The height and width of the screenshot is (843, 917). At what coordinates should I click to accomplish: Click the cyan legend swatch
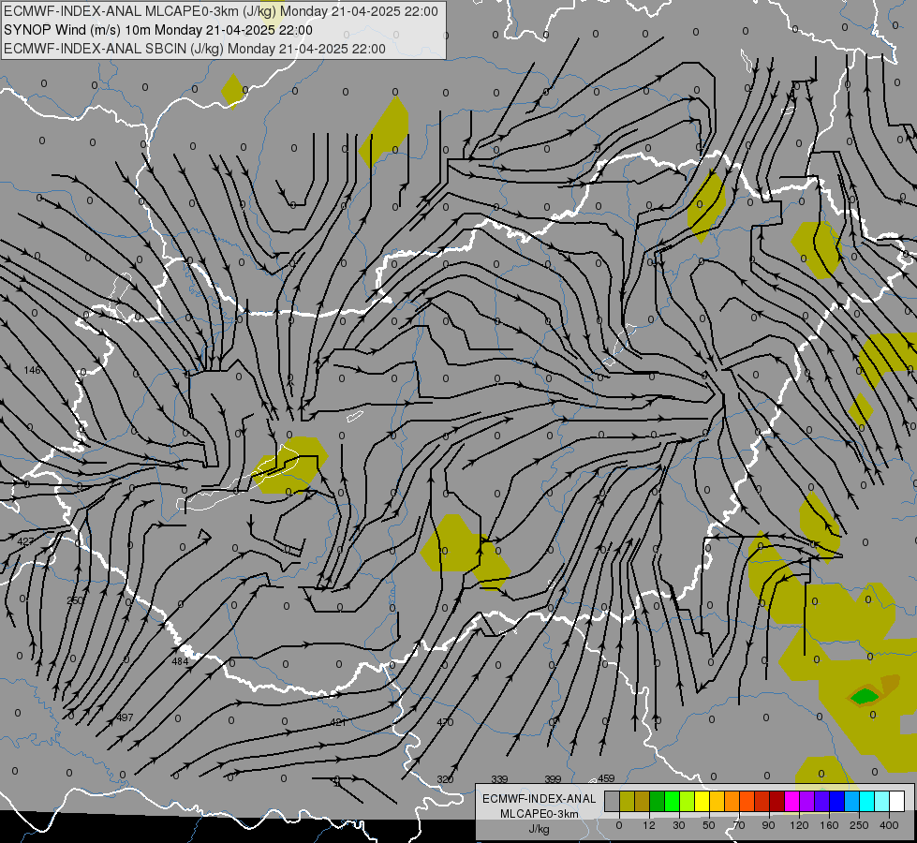(x=866, y=801)
